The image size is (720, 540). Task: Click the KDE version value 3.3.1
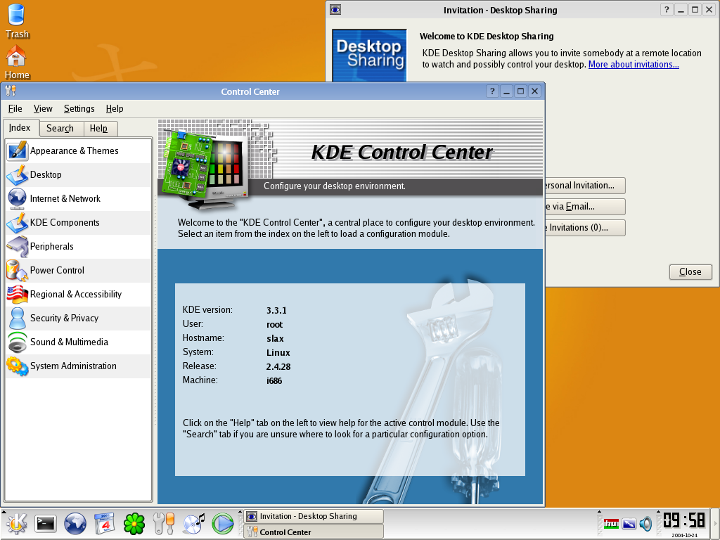coord(276,310)
